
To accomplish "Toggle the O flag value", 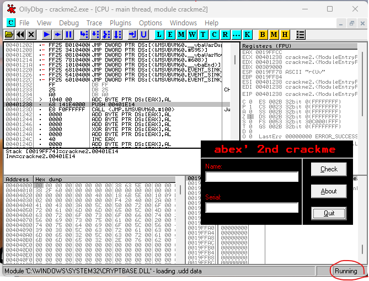I will pos(250,137).
